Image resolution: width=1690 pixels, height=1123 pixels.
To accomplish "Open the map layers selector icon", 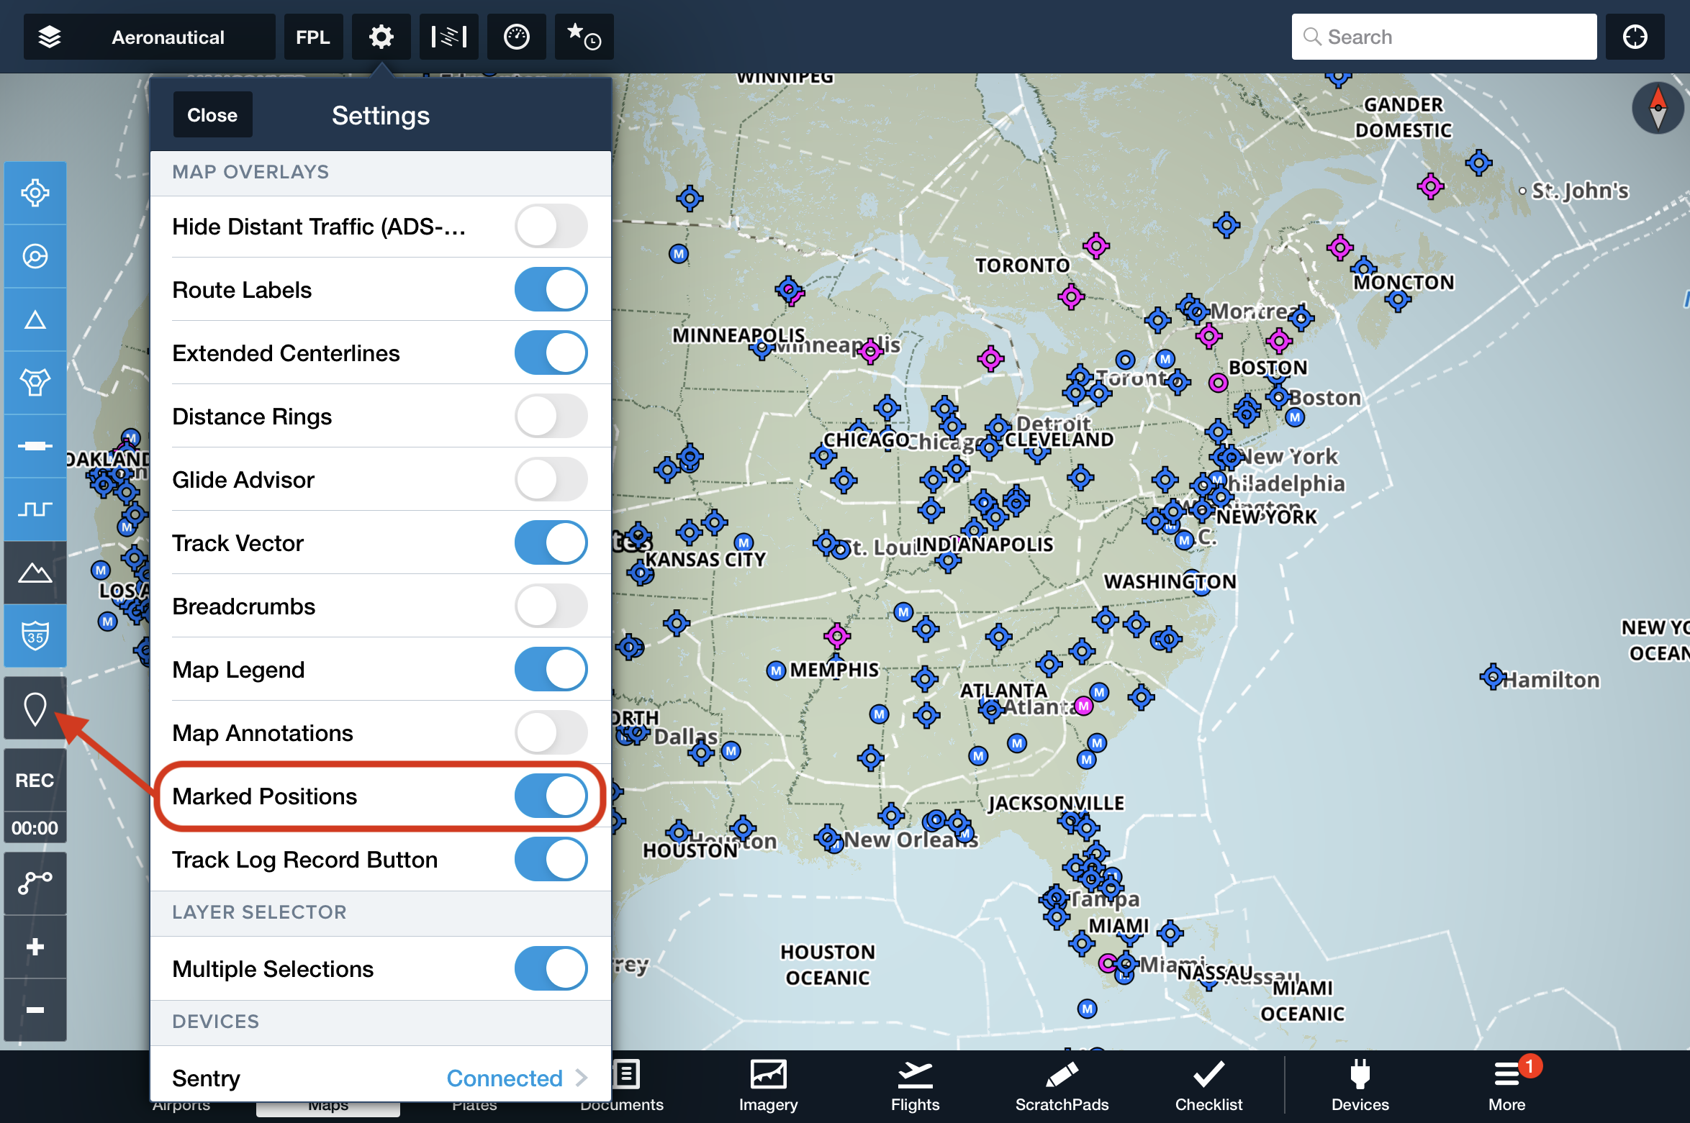I will click(x=49, y=37).
